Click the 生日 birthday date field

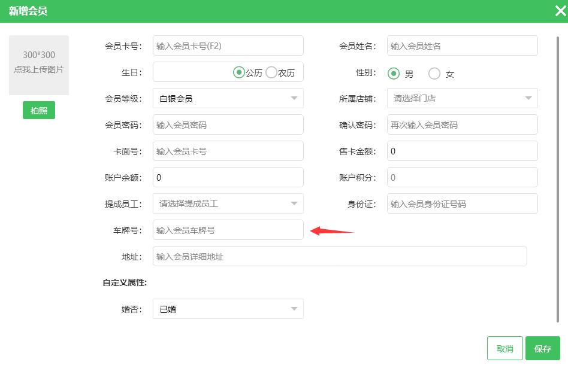click(192, 72)
